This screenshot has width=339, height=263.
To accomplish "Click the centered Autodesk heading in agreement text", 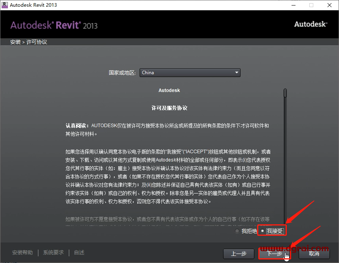I will pos(169,90).
